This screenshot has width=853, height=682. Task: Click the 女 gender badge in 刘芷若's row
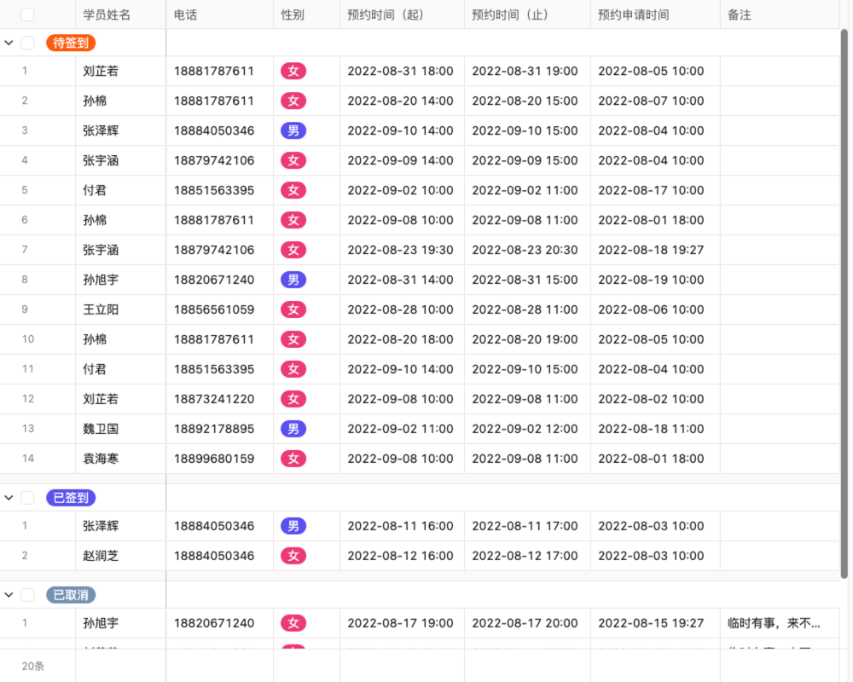point(293,71)
